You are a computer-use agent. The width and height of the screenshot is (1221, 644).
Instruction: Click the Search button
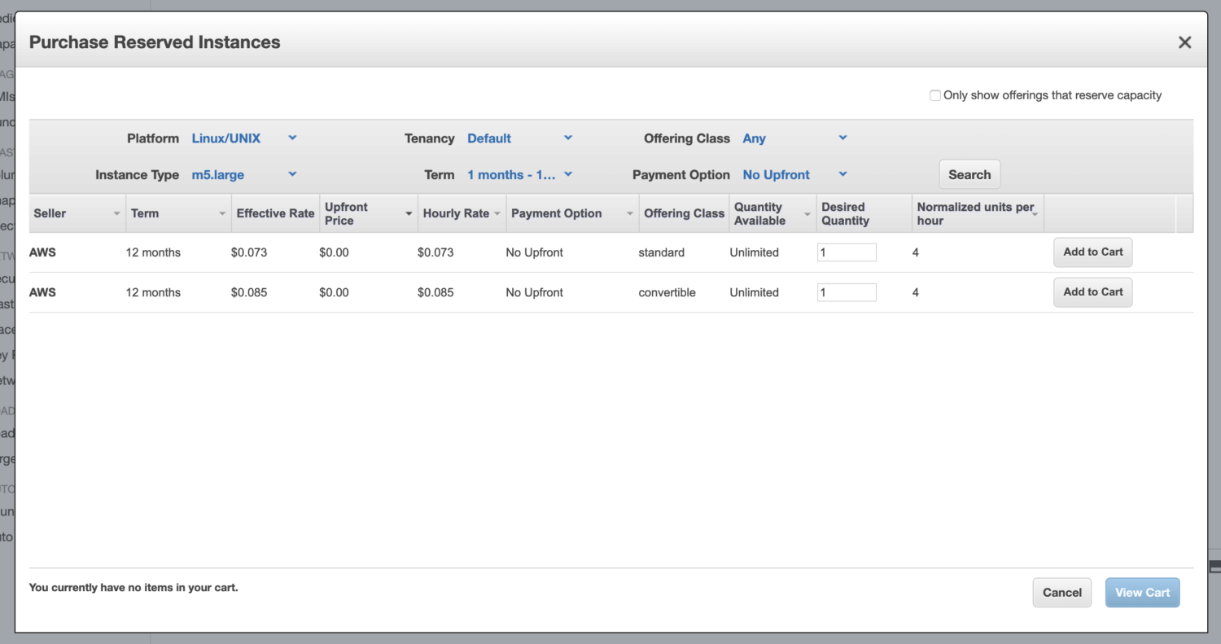pos(969,174)
